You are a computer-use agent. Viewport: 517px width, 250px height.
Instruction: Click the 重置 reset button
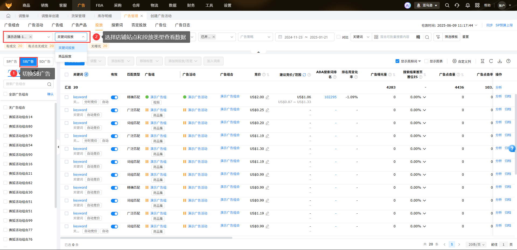[466, 37]
